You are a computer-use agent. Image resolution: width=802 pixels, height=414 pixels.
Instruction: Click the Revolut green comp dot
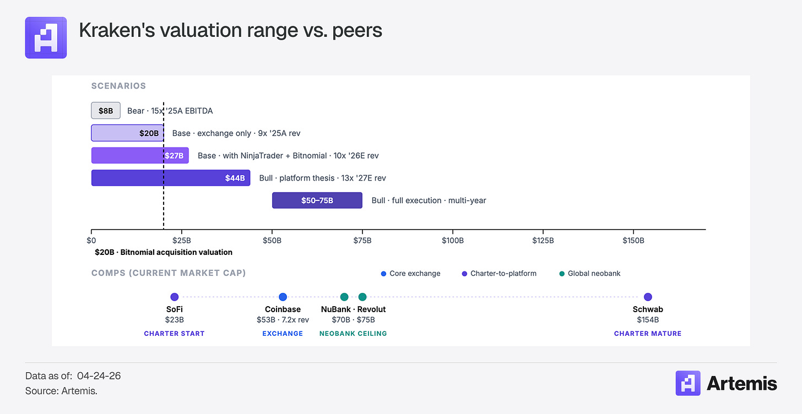362,297
